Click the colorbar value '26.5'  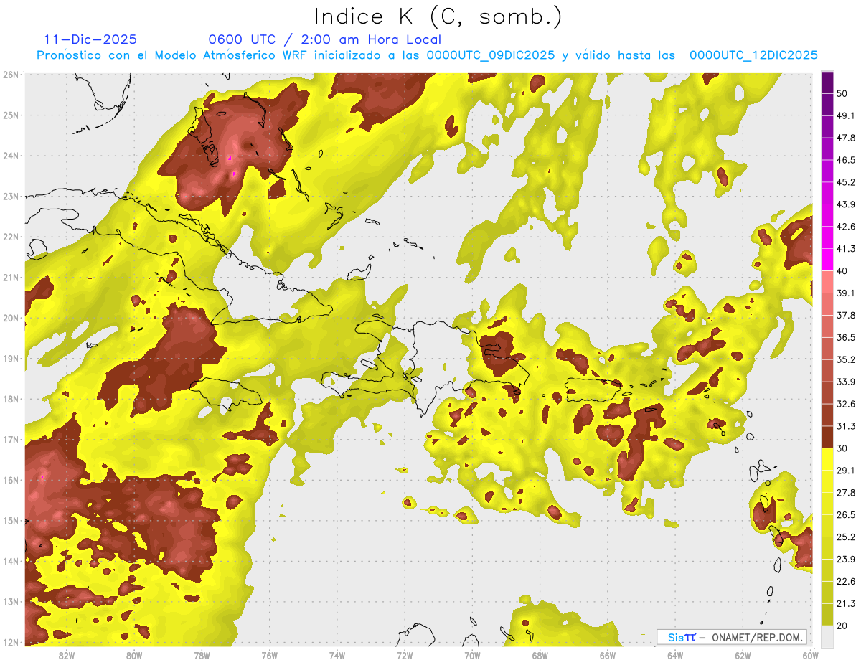pyautogui.click(x=846, y=515)
